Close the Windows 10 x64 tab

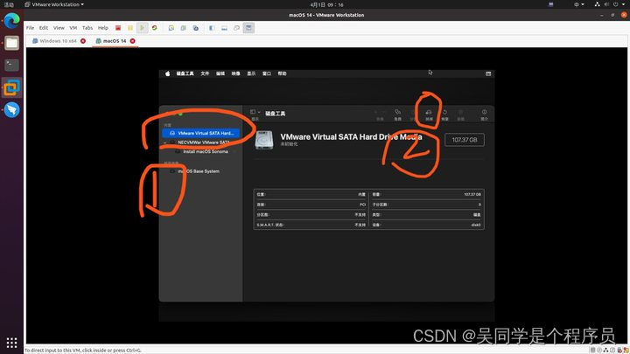tap(83, 41)
